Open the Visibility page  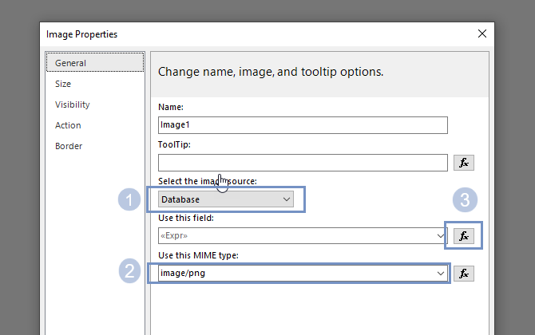point(73,104)
